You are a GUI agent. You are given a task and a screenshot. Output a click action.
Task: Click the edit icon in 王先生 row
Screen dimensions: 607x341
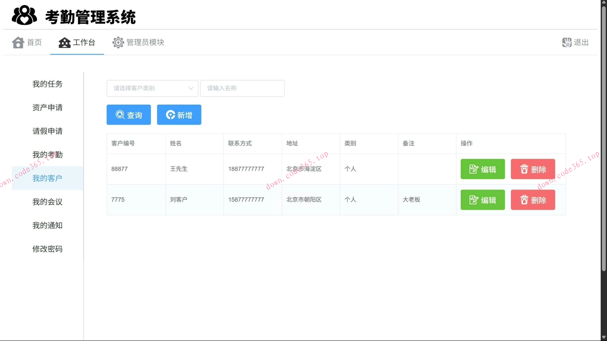pos(474,169)
